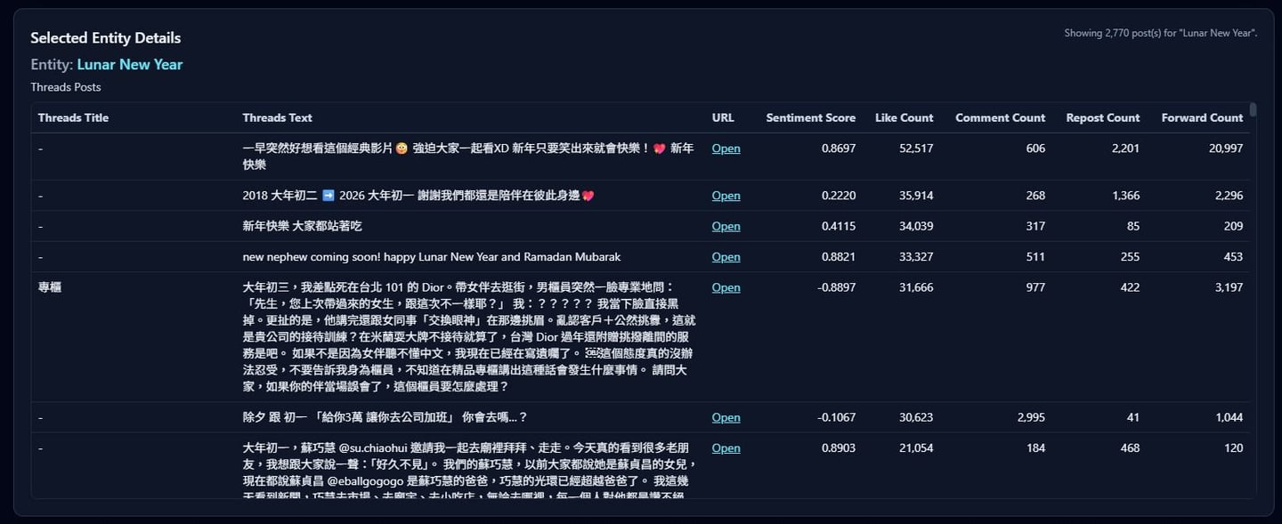This screenshot has width=1282, height=524.
Task: Click the 專櫃 title cell
Action: point(49,287)
